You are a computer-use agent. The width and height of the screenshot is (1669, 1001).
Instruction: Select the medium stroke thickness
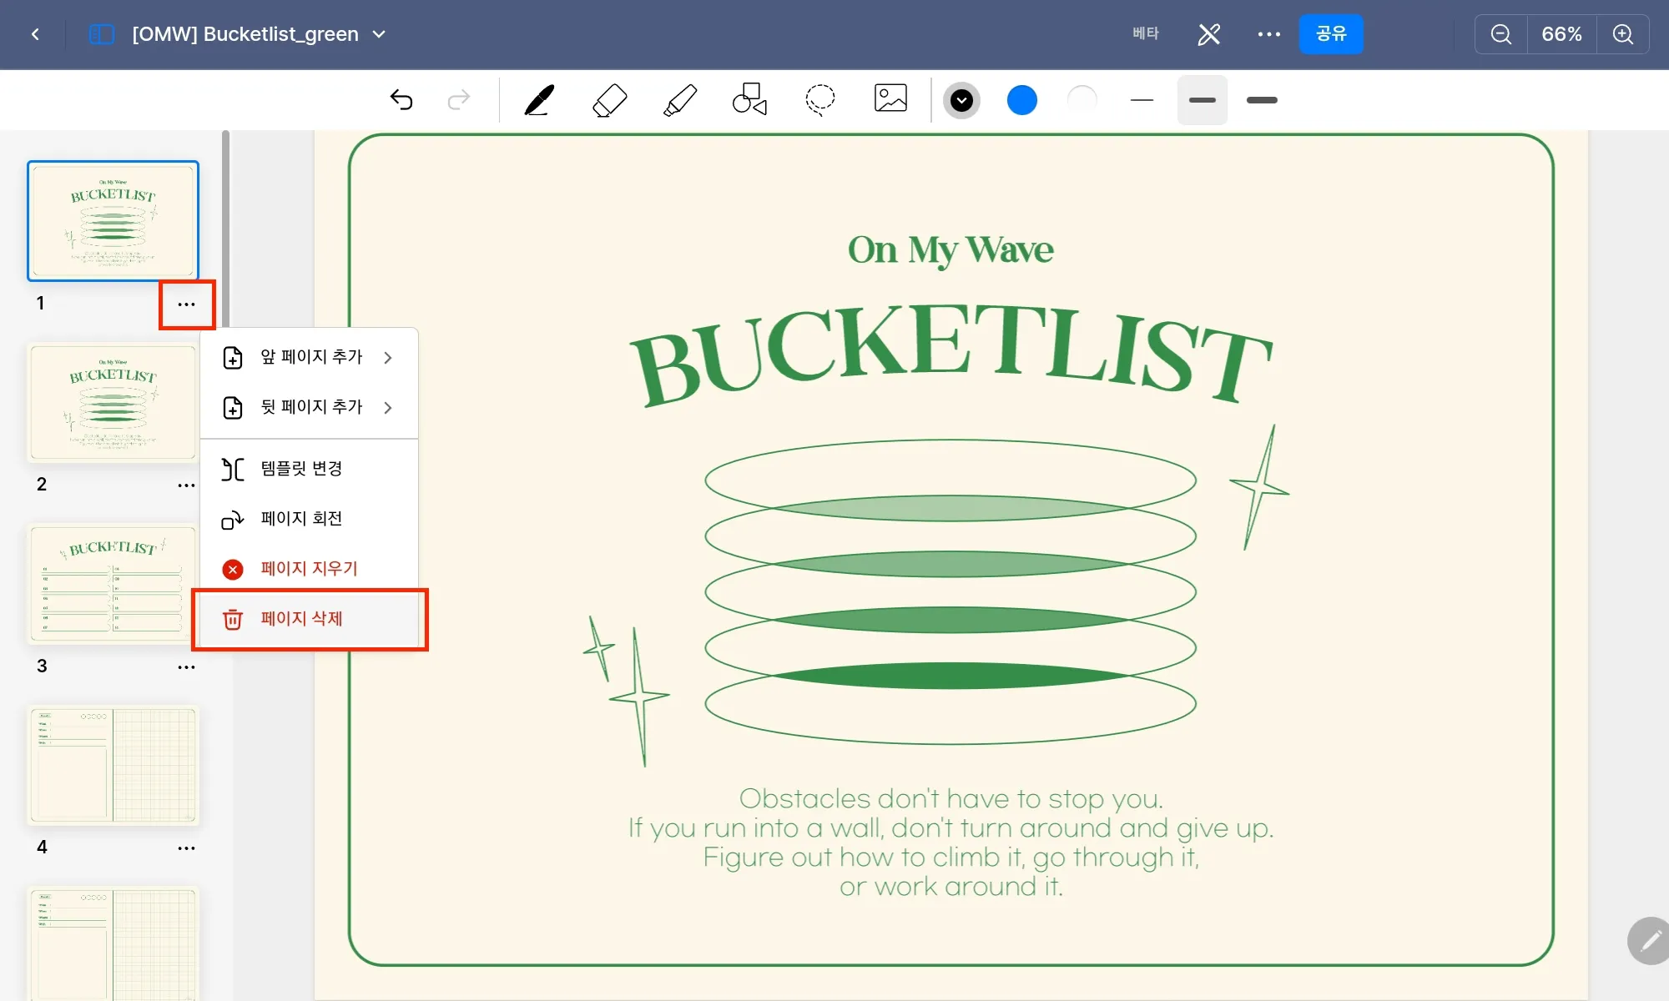pyautogui.click(x=1202, y=100)
